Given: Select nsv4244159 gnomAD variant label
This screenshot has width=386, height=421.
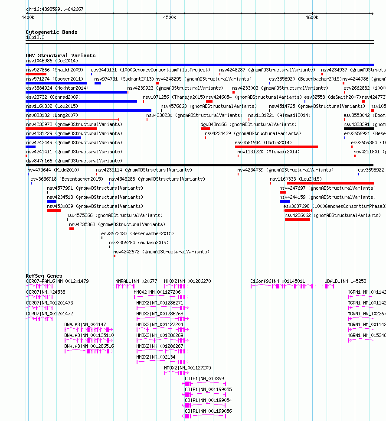Looking at the screenshot, I should (x=327, y=197).
